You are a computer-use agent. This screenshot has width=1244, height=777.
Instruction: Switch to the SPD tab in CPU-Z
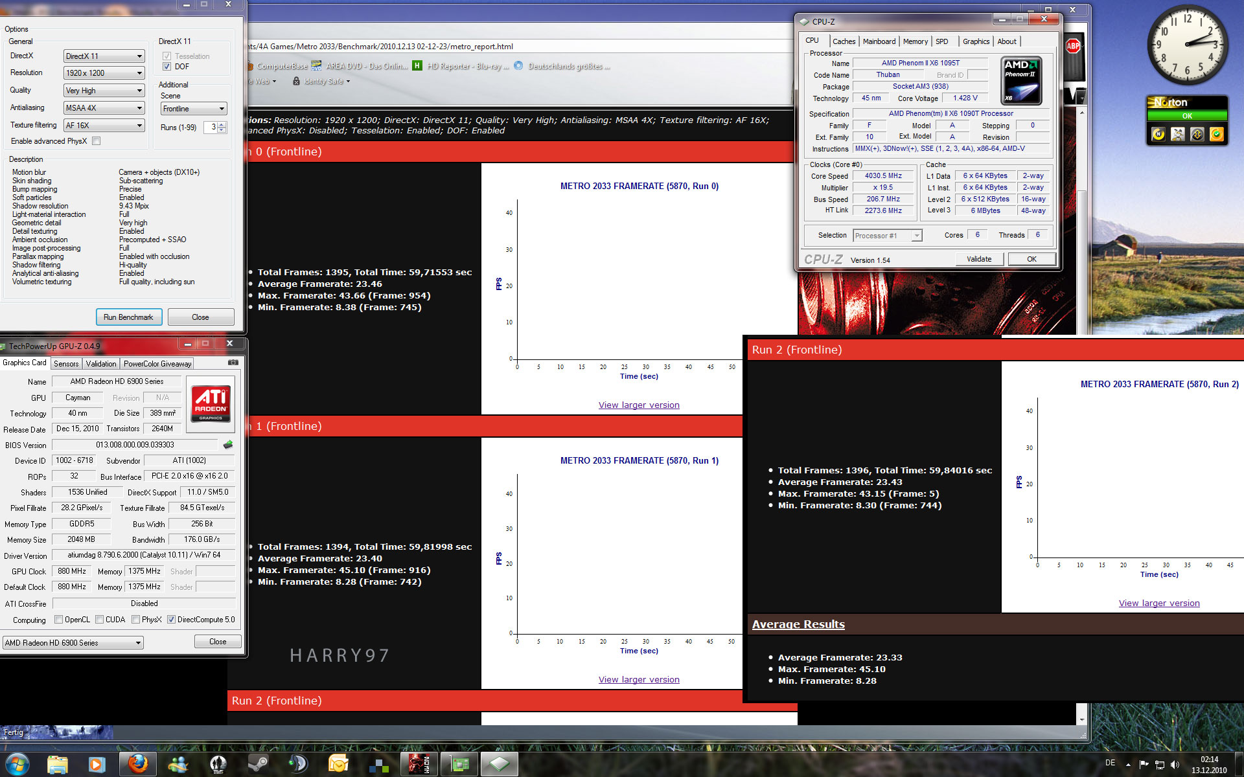click(942, 41)
